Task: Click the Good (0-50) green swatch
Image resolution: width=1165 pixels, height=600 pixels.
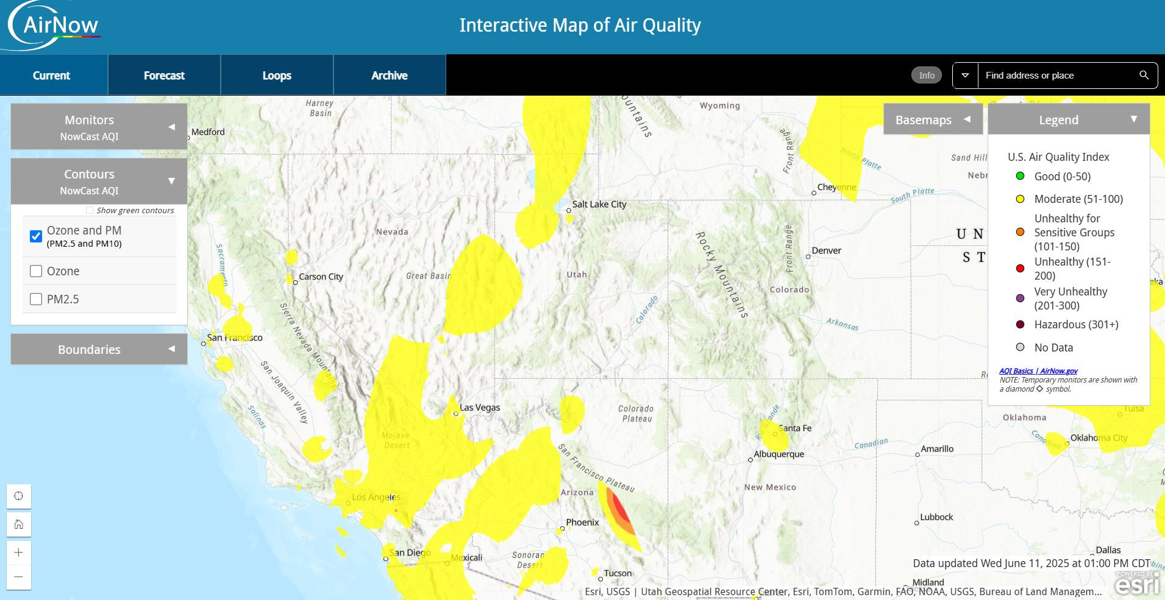Action: (1020, 176)
